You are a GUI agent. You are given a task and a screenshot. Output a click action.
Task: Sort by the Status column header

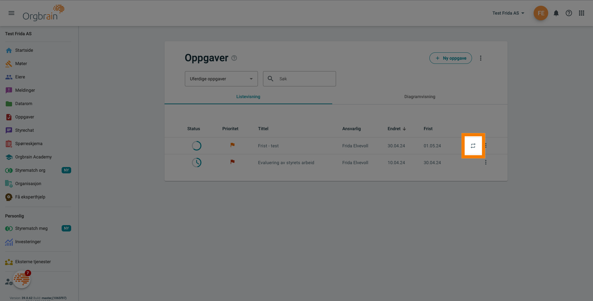point(193,129)
